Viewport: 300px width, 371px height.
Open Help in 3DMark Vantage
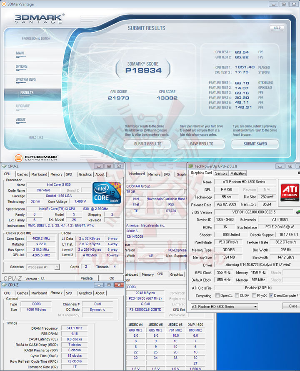[x=277, y=28]
